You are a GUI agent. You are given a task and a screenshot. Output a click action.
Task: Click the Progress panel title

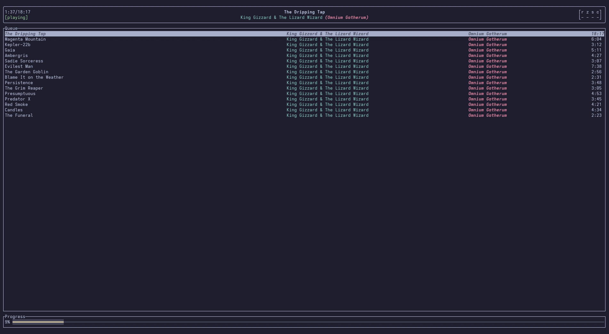(x=15, y=316)
